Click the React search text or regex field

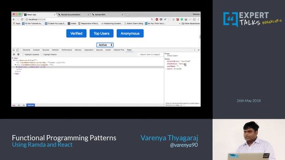[150, 54]
